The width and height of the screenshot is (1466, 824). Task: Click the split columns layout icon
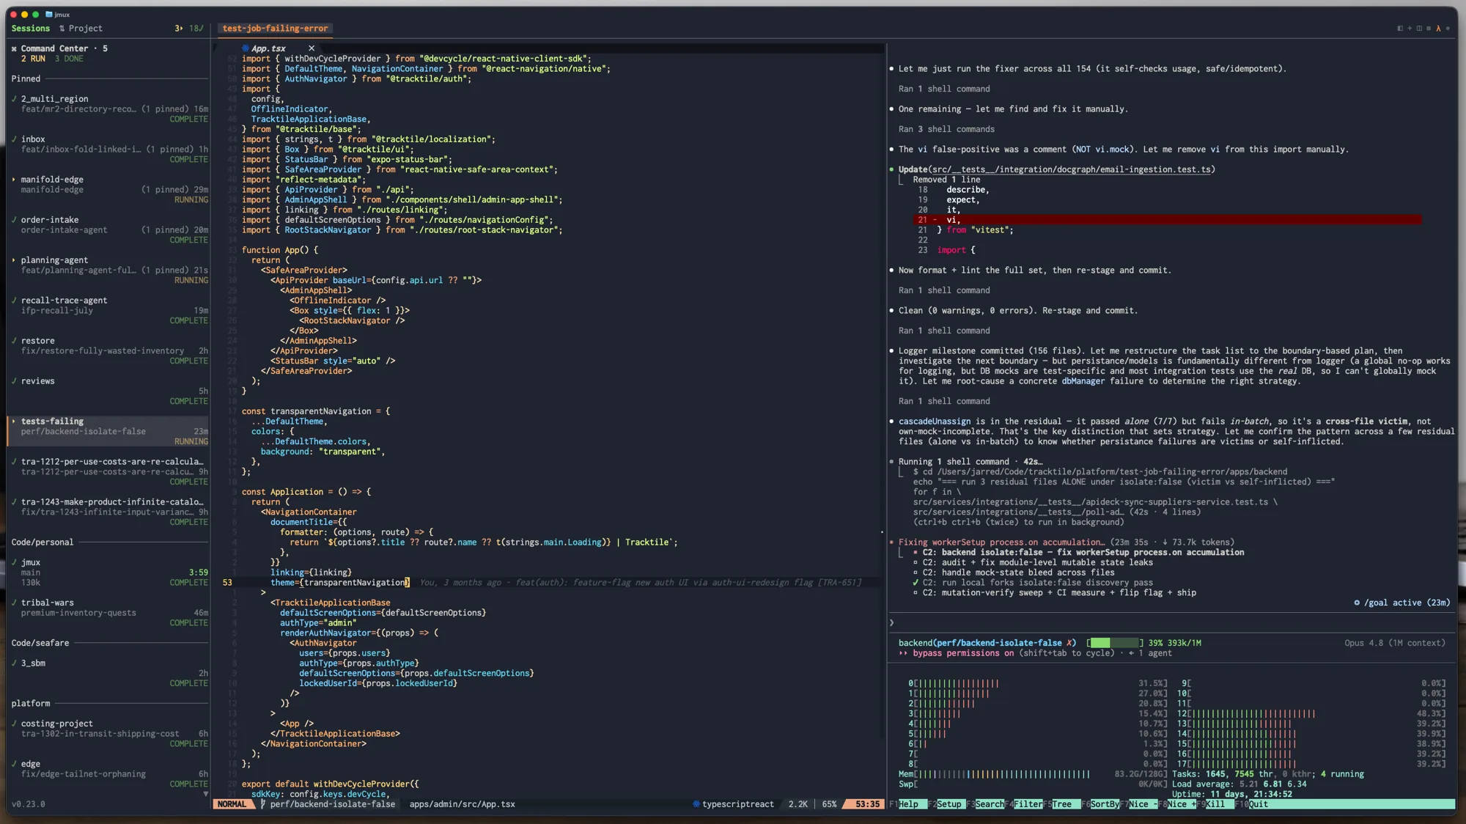[1418, 29]
